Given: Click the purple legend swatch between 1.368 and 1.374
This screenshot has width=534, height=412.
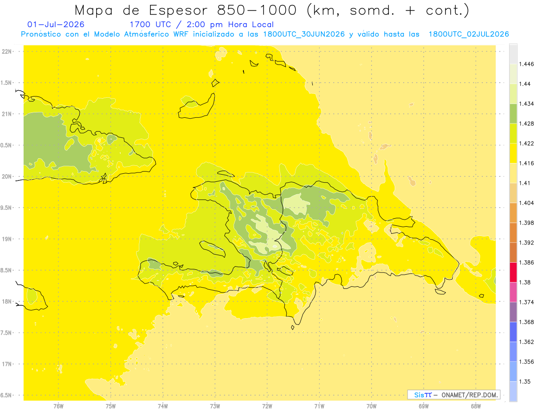Looking at the screenshot, I should (513, 312).
